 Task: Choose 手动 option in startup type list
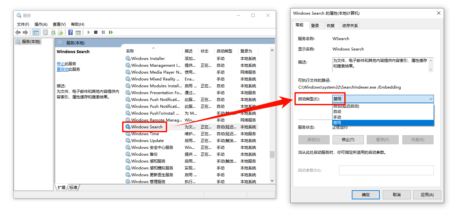click(x=383, y=117)
